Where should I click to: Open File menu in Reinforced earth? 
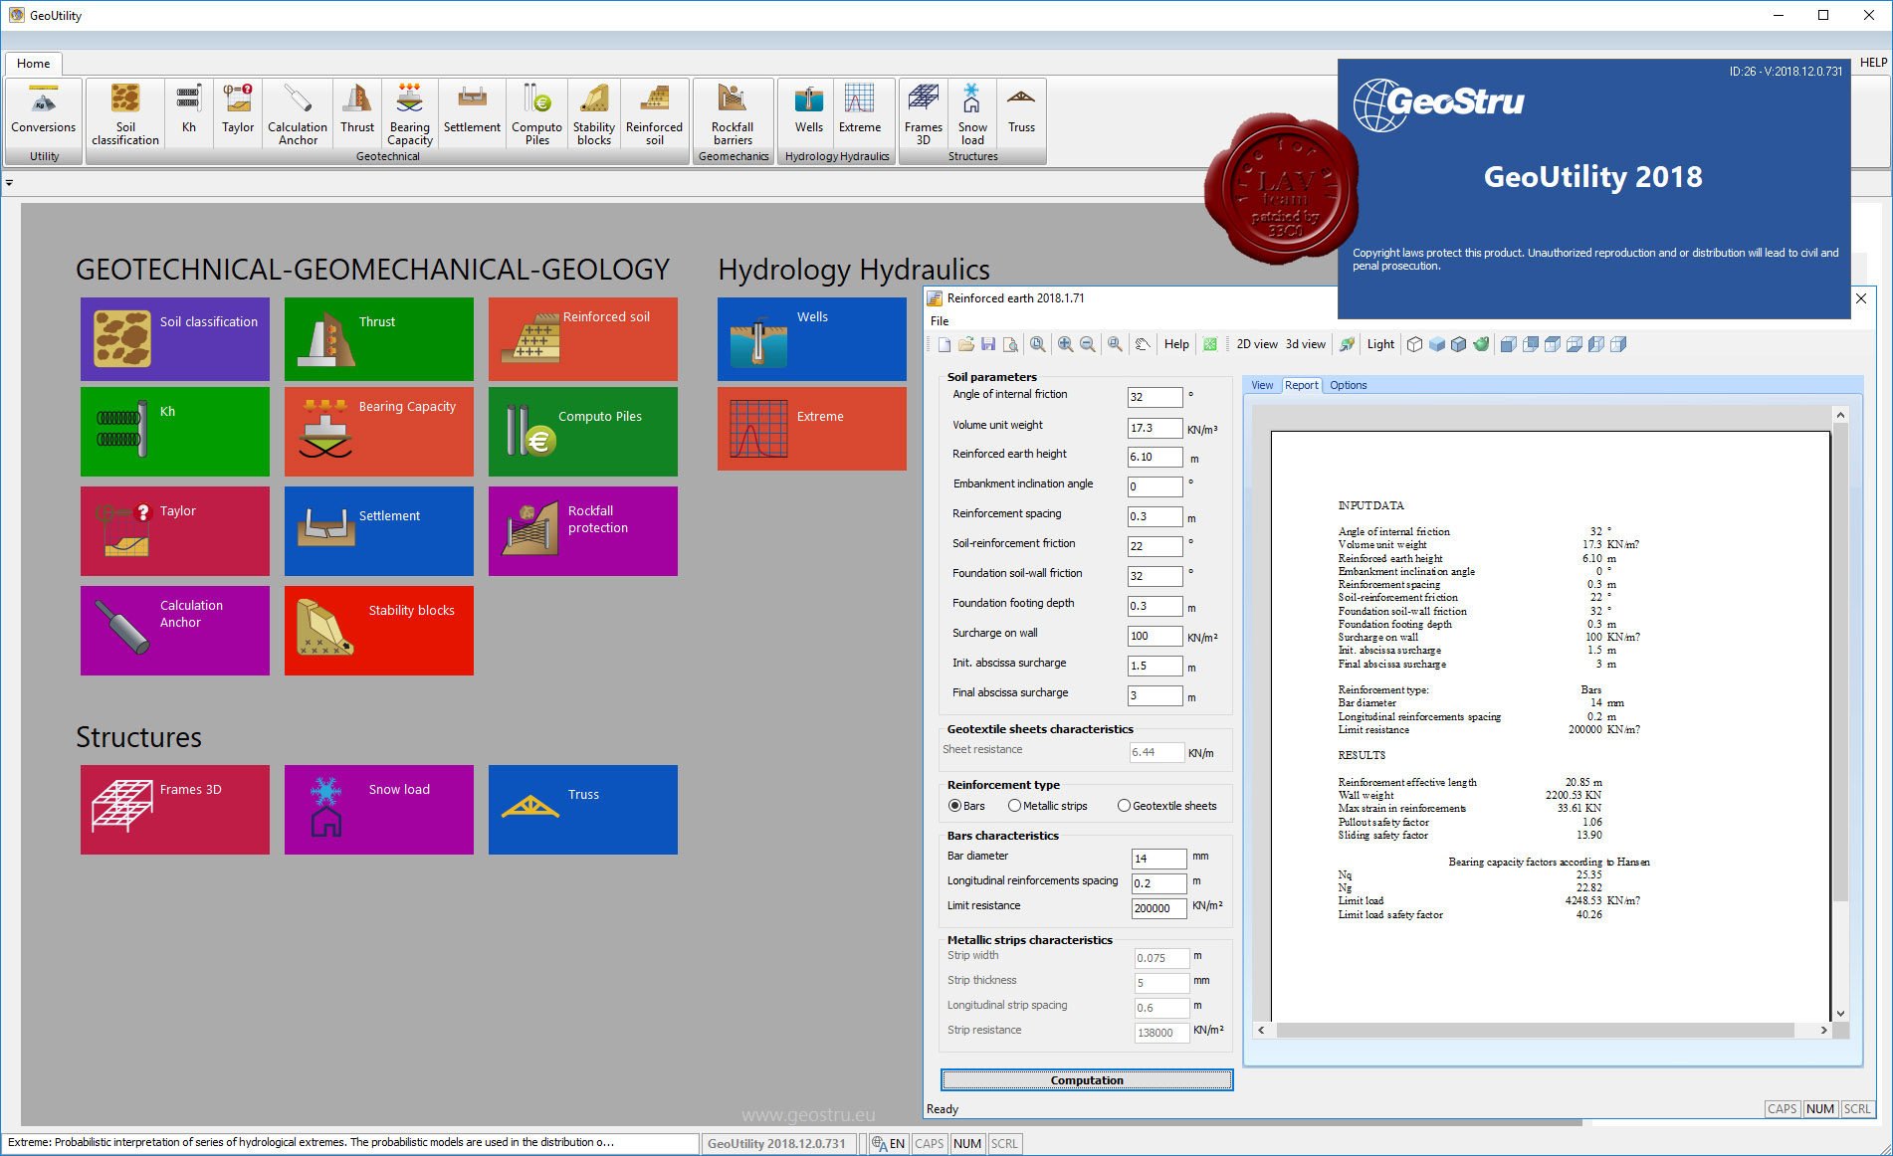tap(940, 321)
